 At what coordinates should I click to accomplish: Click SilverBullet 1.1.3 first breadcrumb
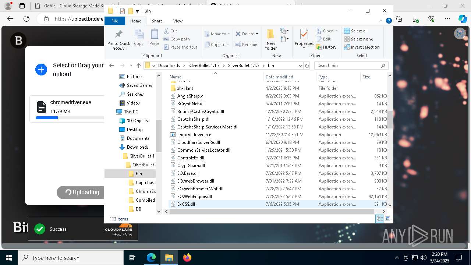click(x=204, y=66)
